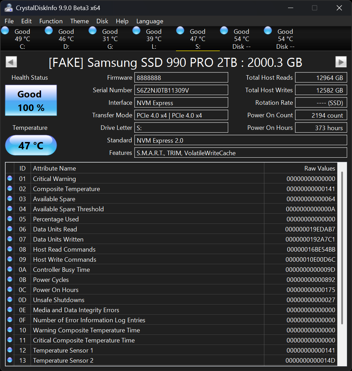This screenshot has width=352, height=371.
Task: Select the S: drive status orb
Action: coord(180,31)
